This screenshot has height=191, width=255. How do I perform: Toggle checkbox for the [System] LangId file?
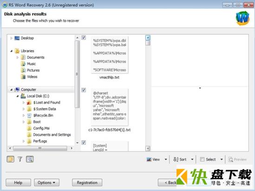[x=84, y=143]
